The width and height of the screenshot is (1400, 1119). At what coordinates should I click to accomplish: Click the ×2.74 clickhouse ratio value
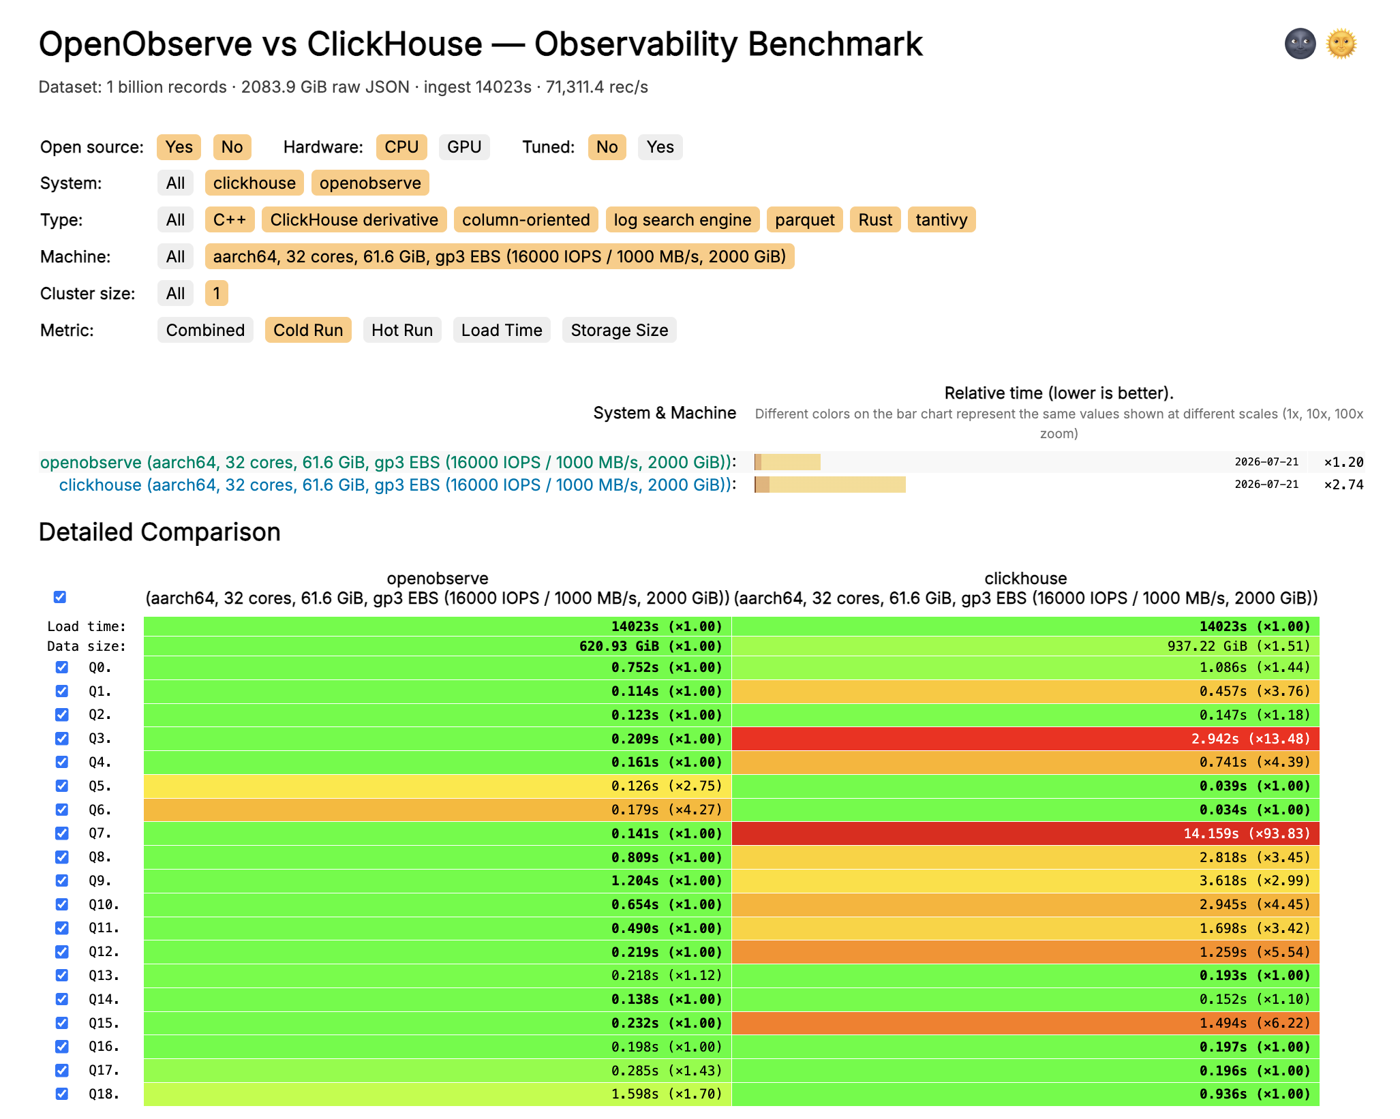(x=1343, y=485)
